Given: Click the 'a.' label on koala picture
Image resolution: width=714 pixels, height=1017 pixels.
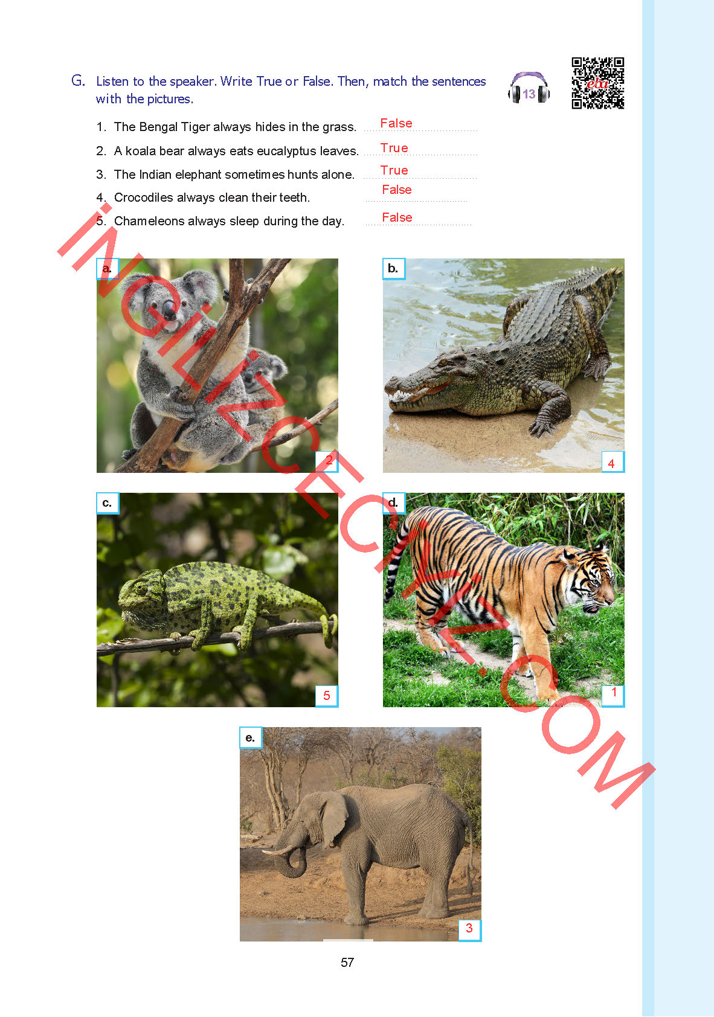Looking at the screenshot, I should (x=108, y=269).
